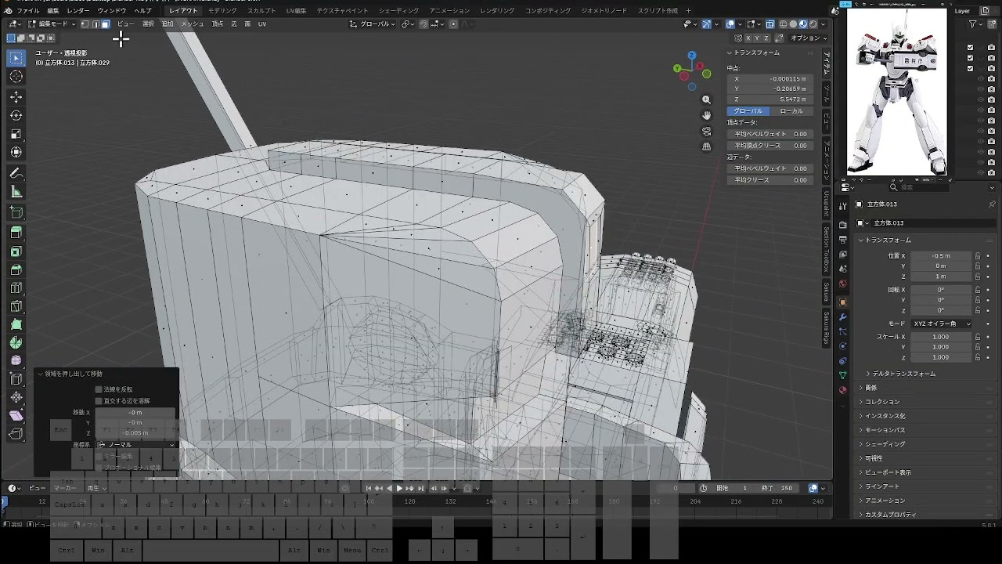Open Object properties orange square tab

[842, 302]
